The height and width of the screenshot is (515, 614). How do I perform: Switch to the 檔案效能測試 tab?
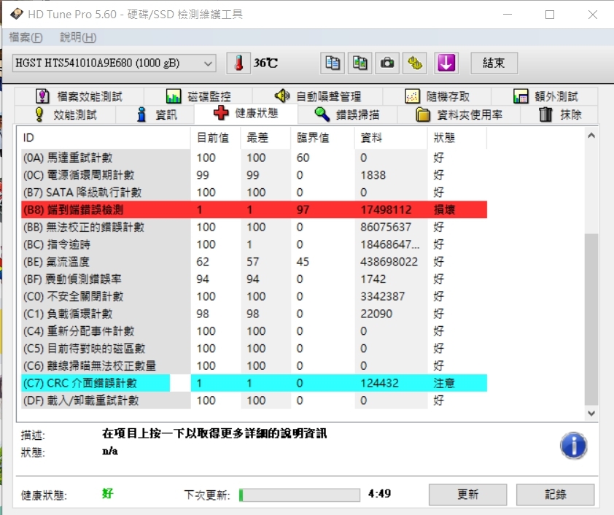[x=79, y=96]
